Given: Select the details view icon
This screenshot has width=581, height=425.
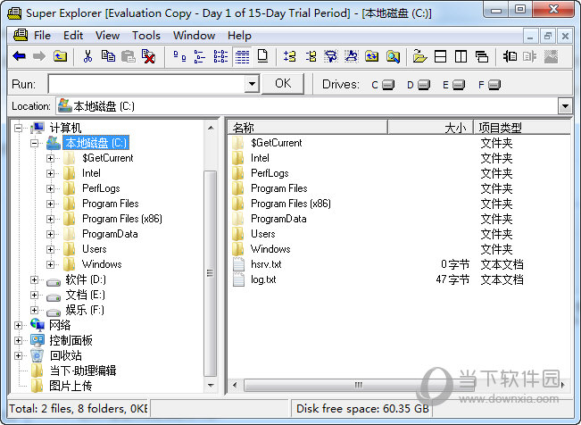Looking at the screenshot, I should (242, 57).
